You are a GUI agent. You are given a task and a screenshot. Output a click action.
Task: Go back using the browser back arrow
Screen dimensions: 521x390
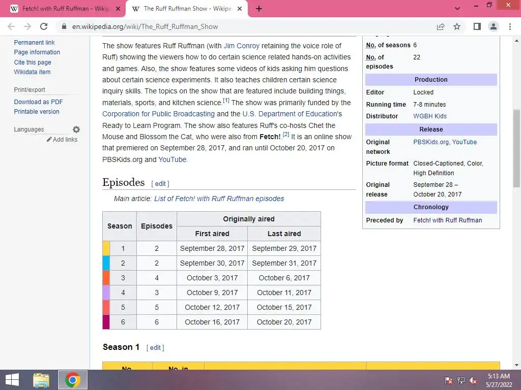point(11,26)
